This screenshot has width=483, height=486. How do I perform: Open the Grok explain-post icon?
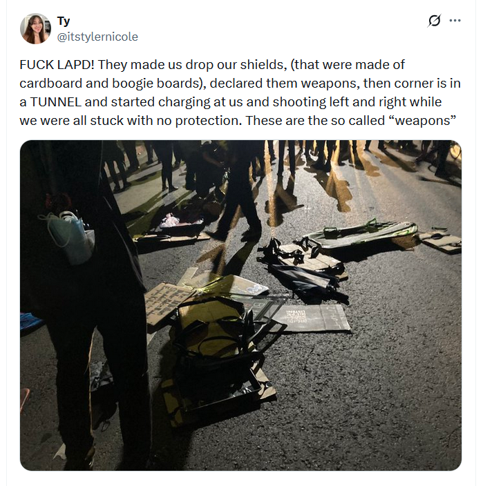tap(434, 21)
